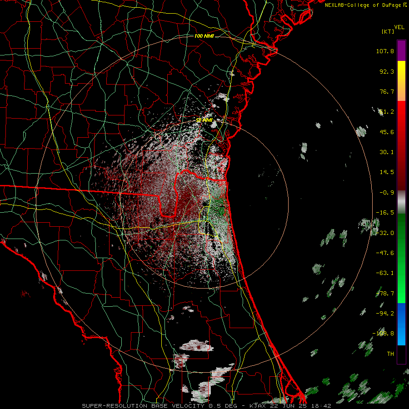Click the 100 NMI range ring label
Screen dimensions: 409x409
[x=204, y=36]
